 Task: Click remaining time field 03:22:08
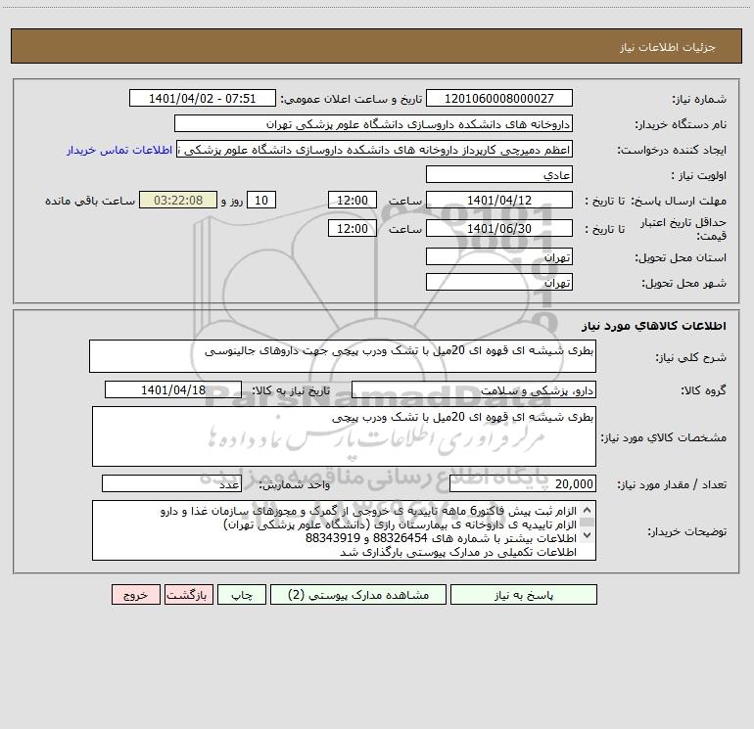coord(178,200)
